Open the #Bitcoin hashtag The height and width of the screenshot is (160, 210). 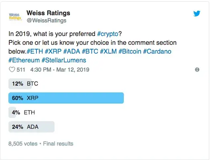click(130, 52)
